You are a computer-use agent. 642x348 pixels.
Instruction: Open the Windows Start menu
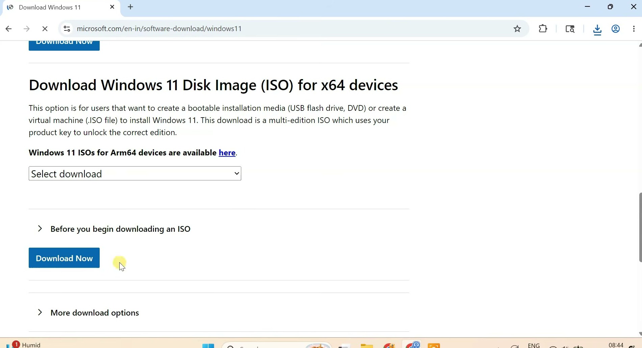(208, 345)
